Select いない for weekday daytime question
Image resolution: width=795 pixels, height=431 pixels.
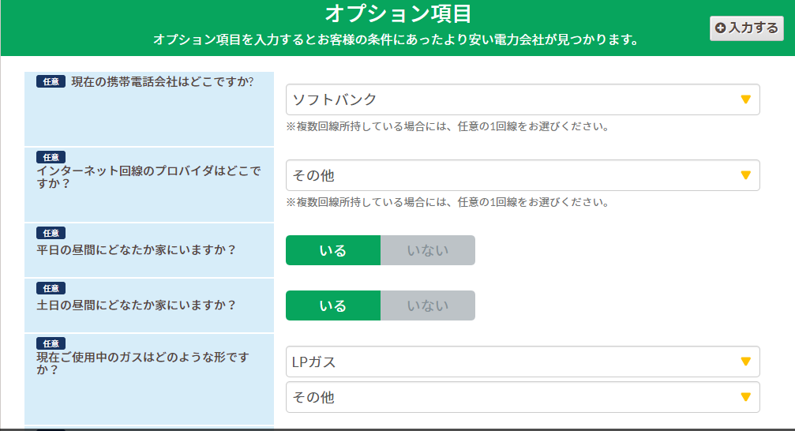[427, 250]
